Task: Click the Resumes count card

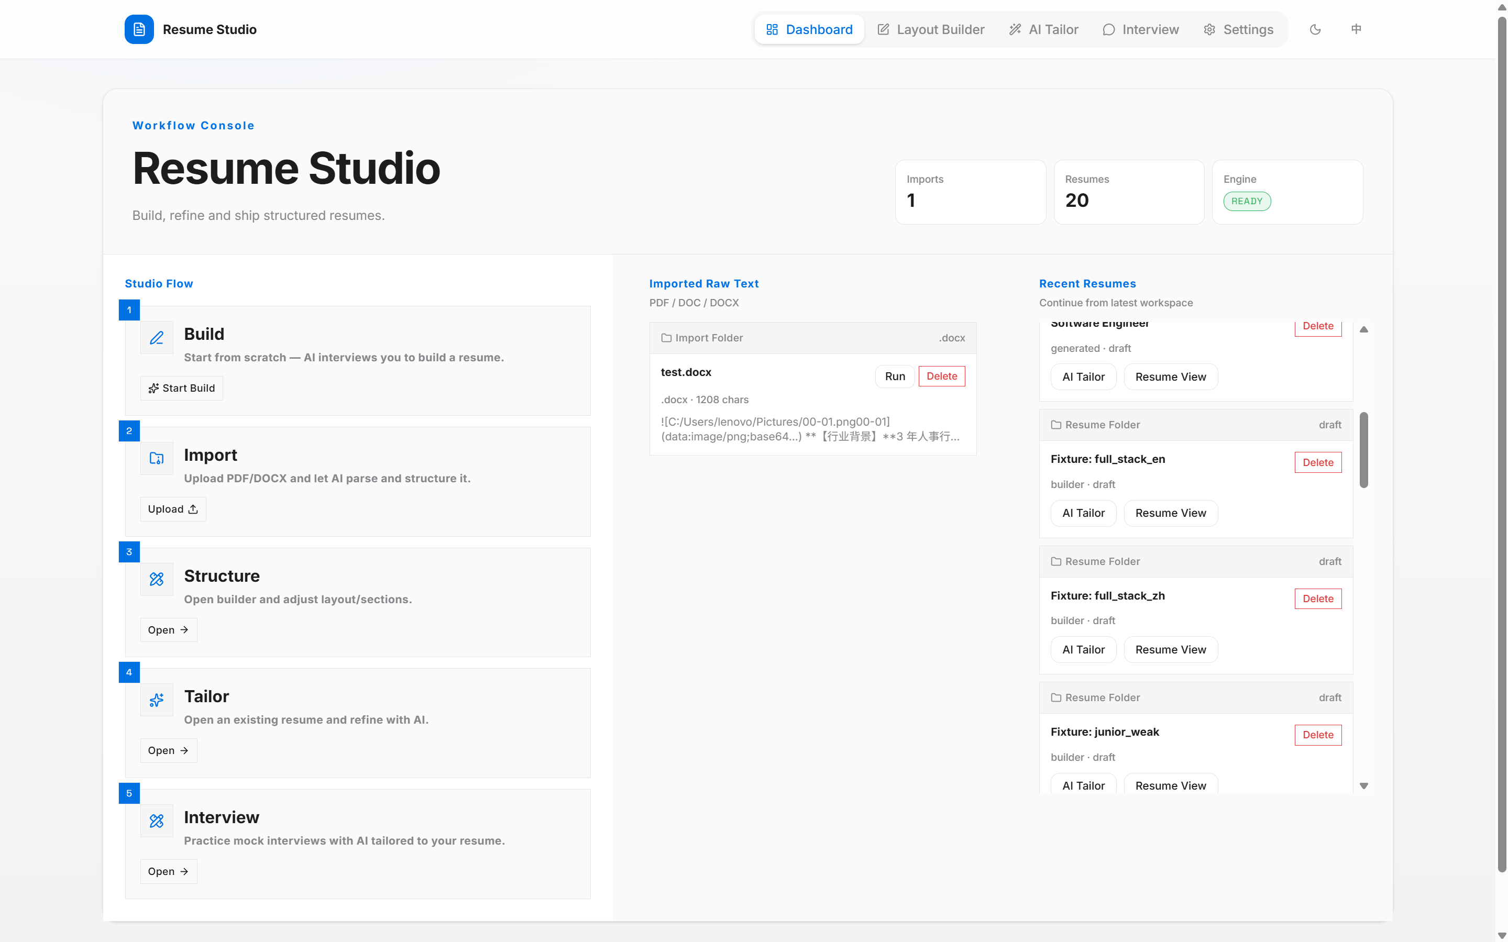Action: click(x=1128, y=192)
